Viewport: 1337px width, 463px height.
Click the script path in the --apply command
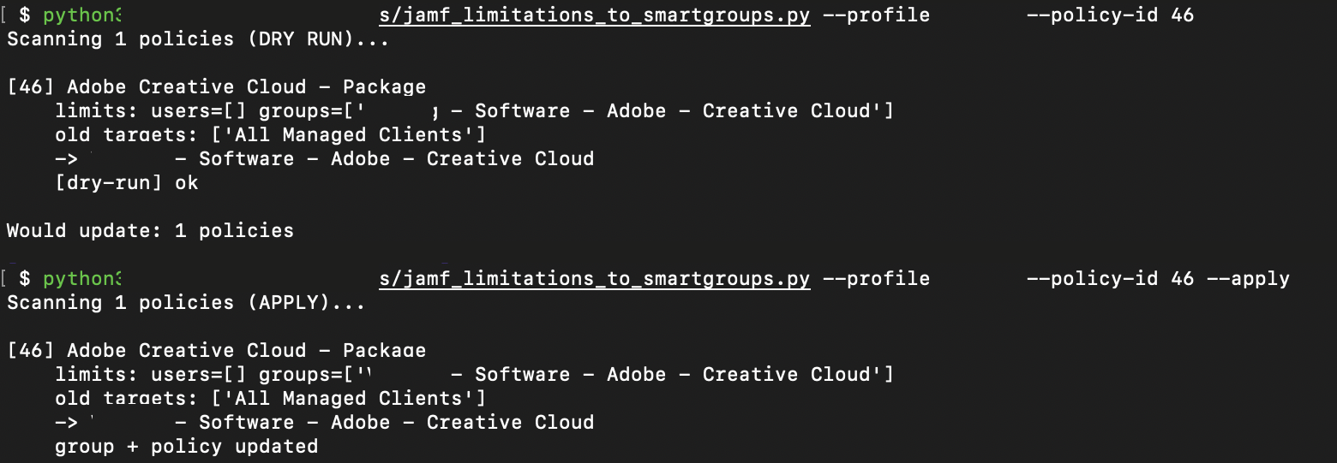595,279
